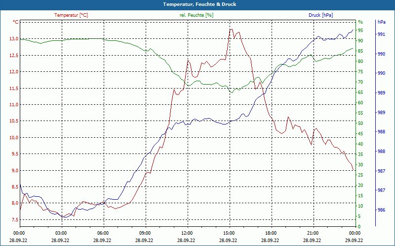Screen dimensions: 395x246
Task: Click the '11,5' temperature axis tick
Action: pos(14,88)
